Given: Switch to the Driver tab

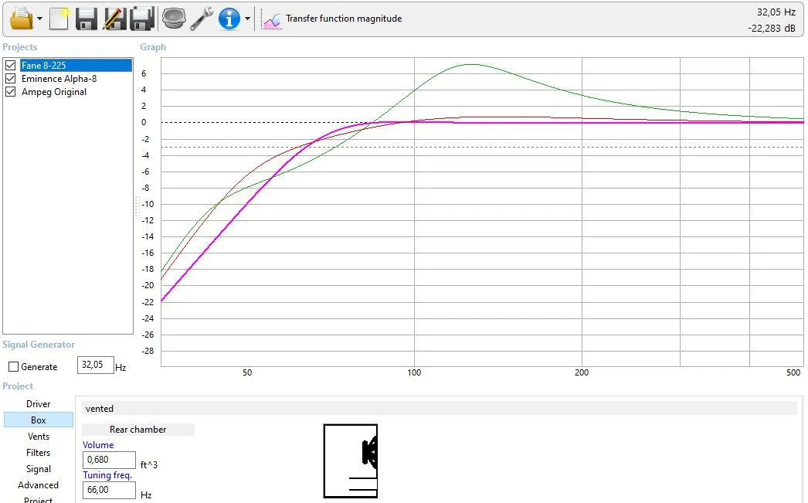Looking at the screenshot, I should pyautogui.click(x=39, y=404).
